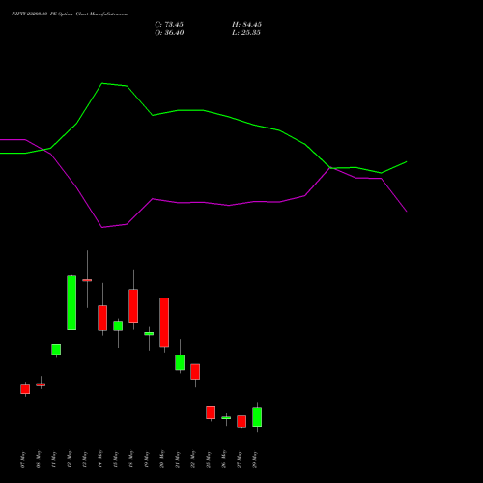This screenshot has width=483, height=483.
Task: Click the '29 May' date axis label
Action: click(x=255, y=460)
